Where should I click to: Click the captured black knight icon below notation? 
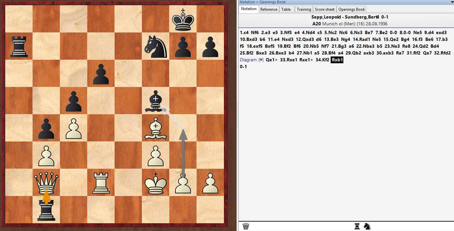[367, 226]
